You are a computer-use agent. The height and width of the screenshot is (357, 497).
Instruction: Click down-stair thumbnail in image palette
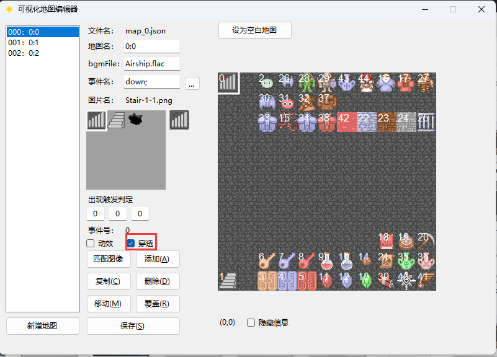tap(96, 120)
